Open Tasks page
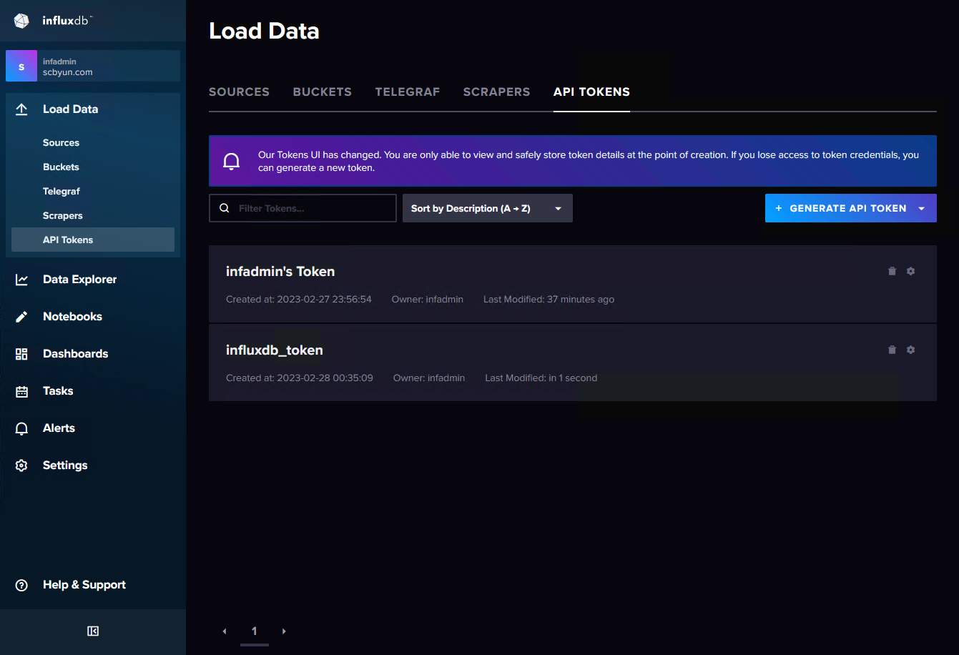The image size is (959, 655). (58, 391)
